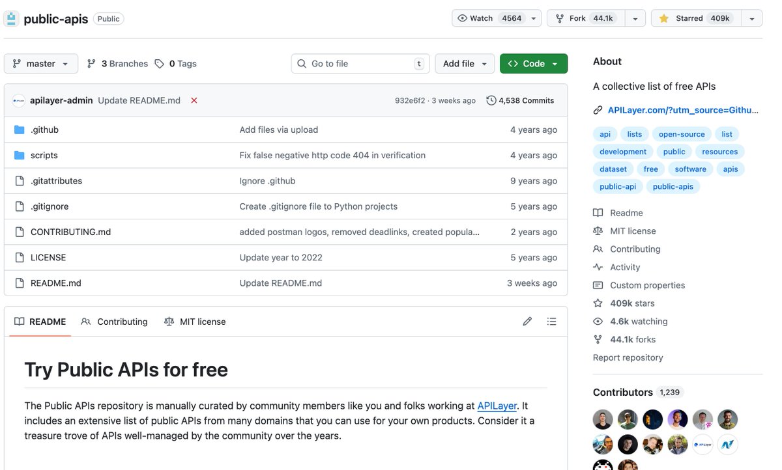Click the development topic tag
Screen dimensions: 782x470
click(x=623, y=152)
